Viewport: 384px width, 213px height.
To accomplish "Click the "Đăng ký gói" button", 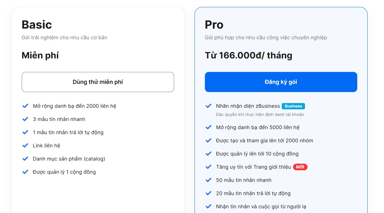I will pos(281,82).
